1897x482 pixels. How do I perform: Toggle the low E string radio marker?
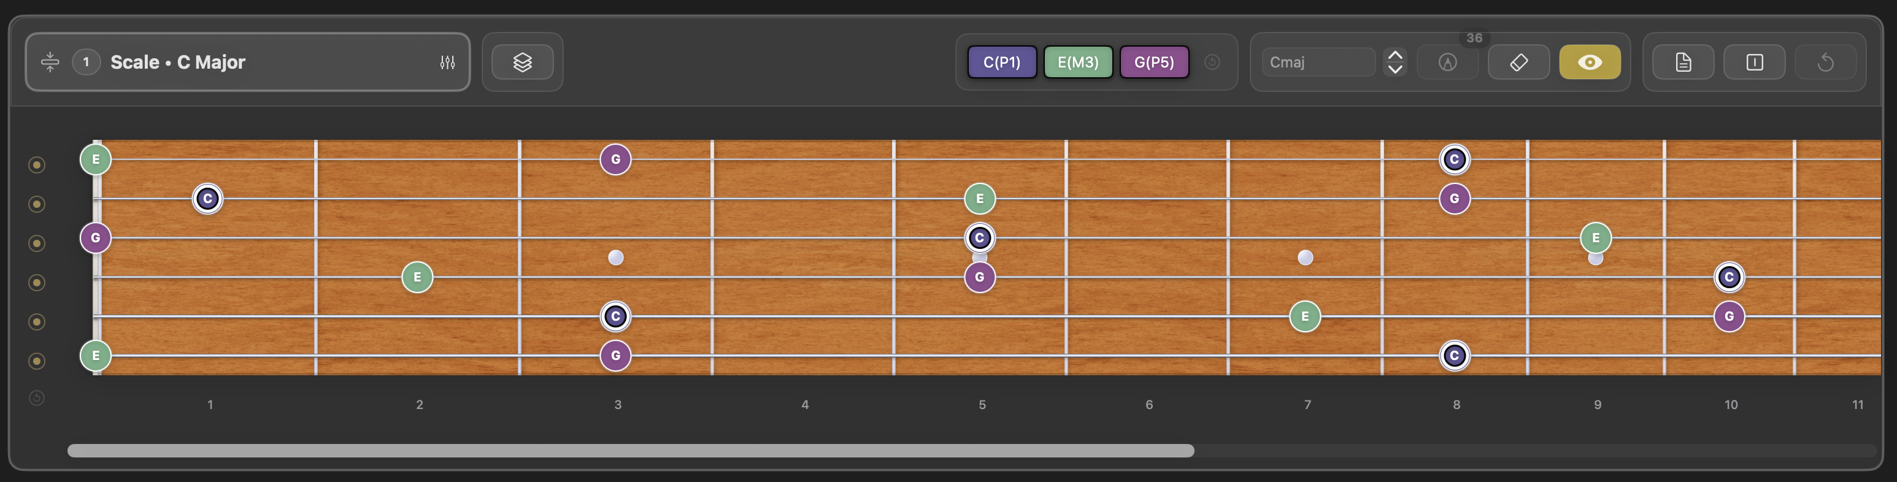click(36, 361)
